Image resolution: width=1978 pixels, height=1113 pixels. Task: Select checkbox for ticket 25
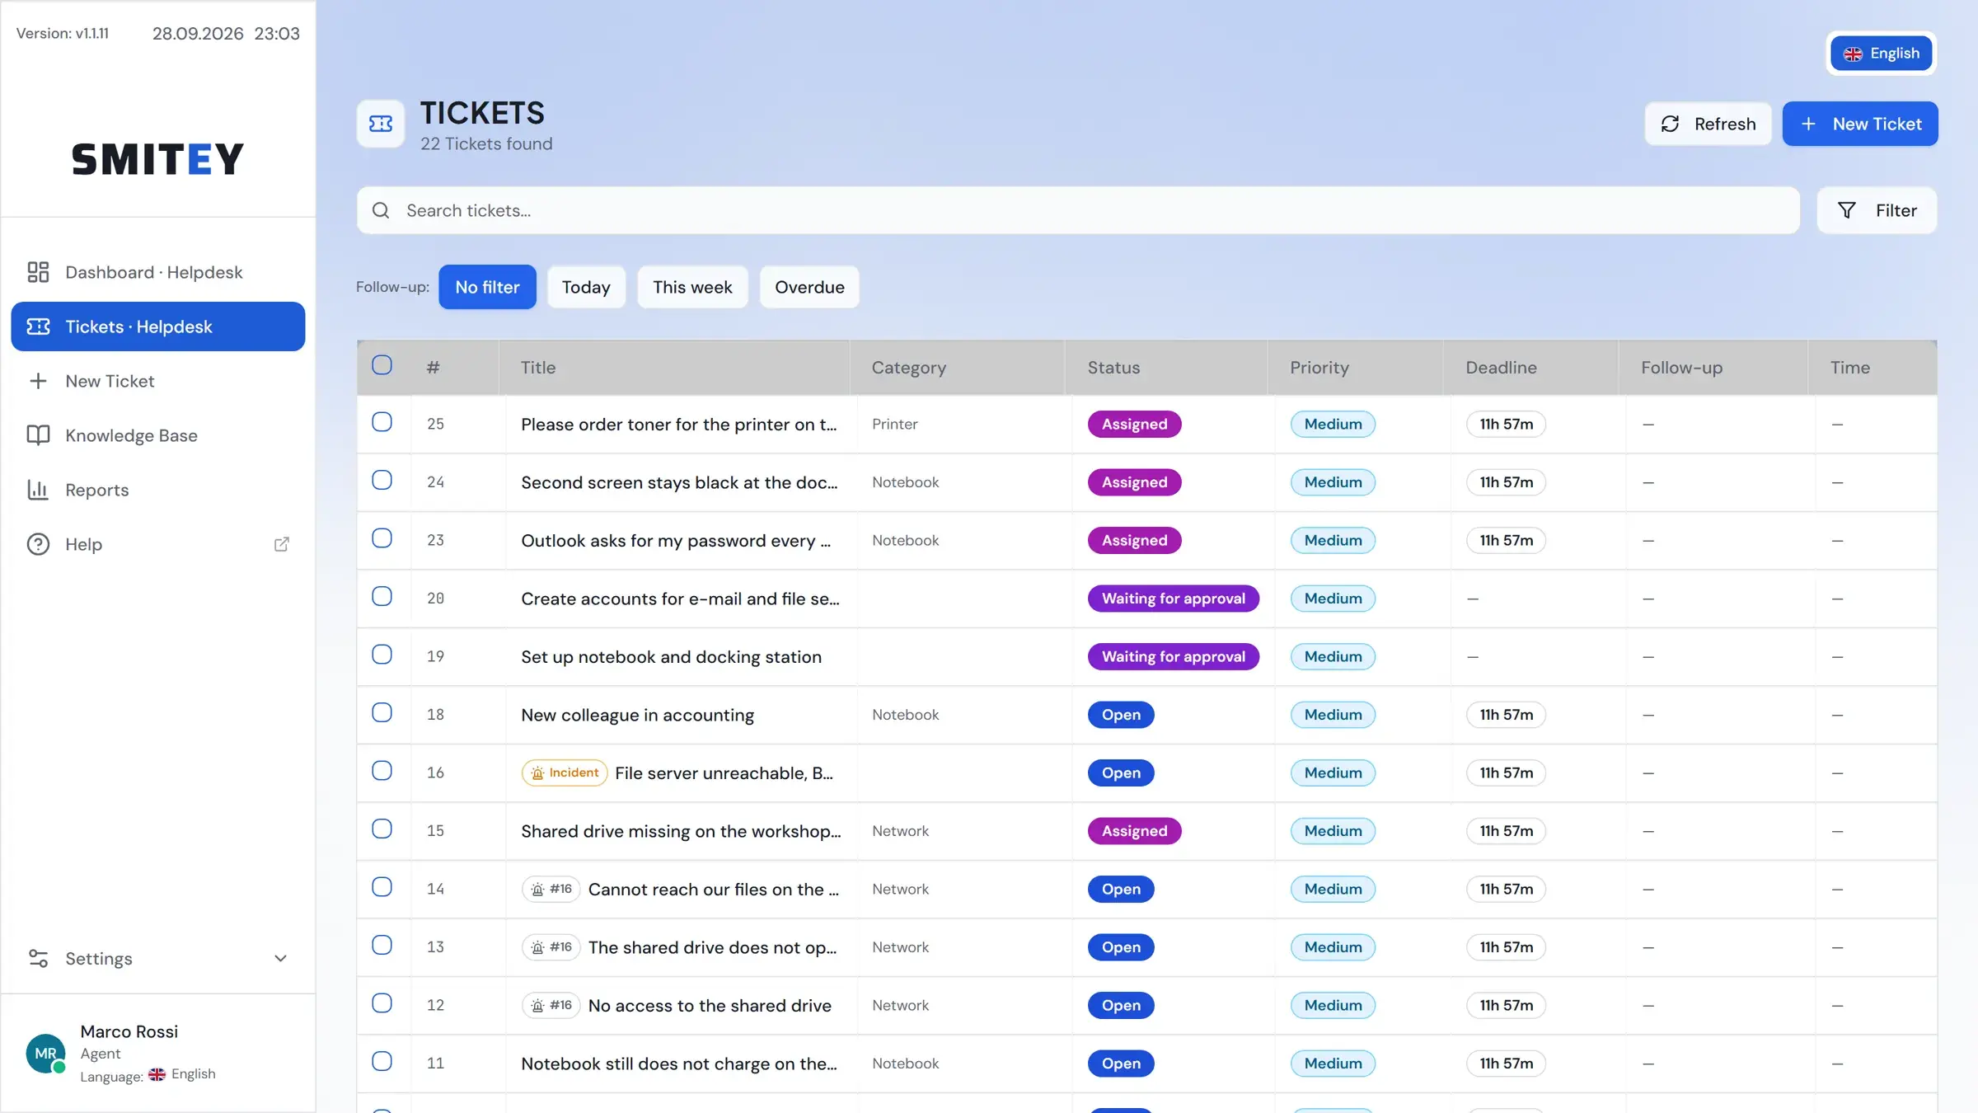[382, 422]
